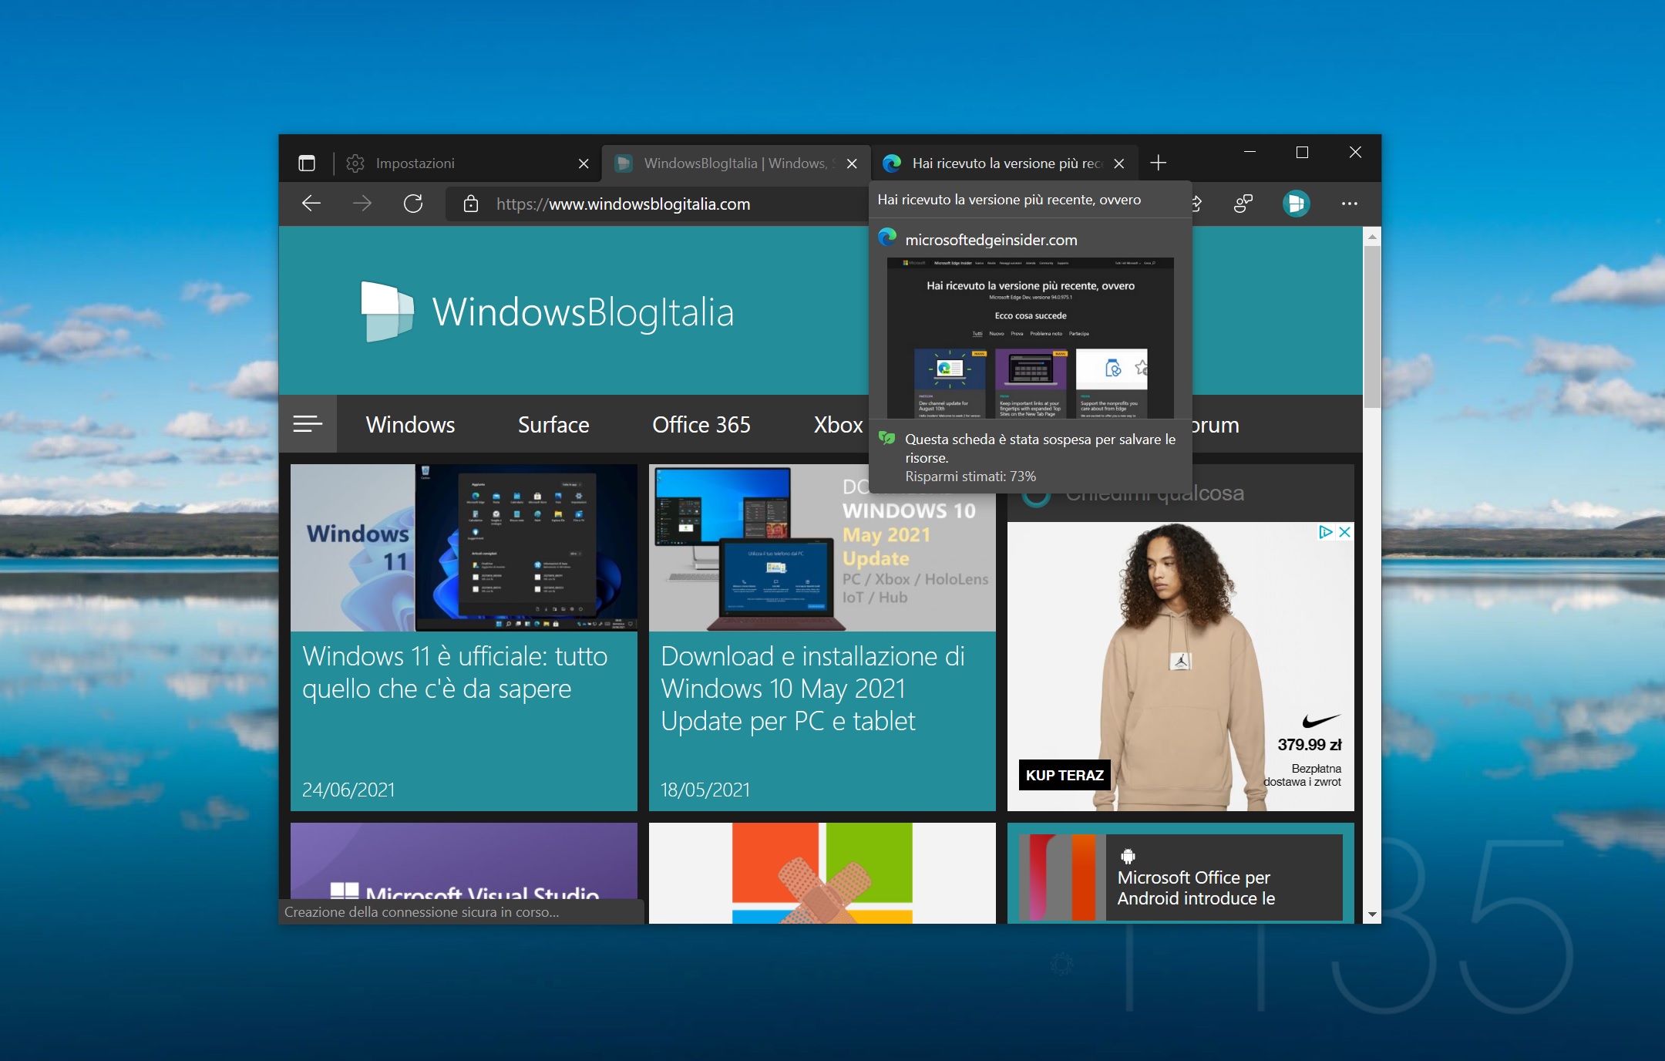Reload the page with the refresh icon
This screenshot has height=1061, width=1665.
(x=413, y=204)
